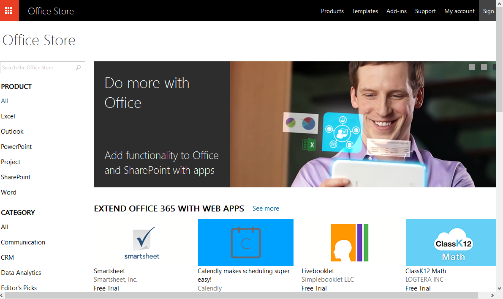Open the Templates menu

365,11
